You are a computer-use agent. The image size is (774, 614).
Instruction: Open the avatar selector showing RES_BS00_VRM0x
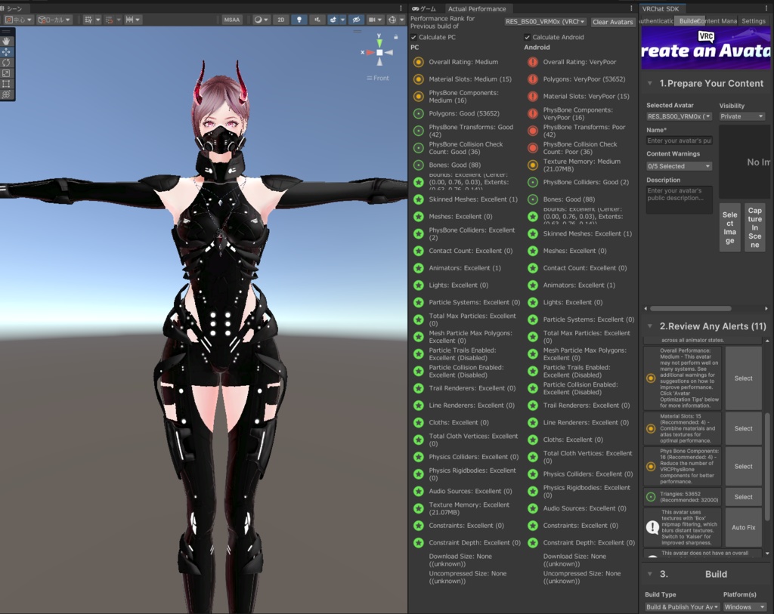pos(678,116)
